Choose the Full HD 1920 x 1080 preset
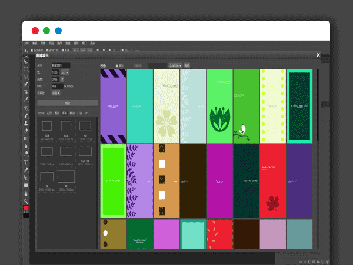 [85, 151]
